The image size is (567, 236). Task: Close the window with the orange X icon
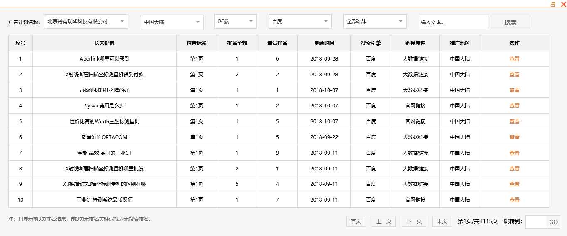click(563, 4)
